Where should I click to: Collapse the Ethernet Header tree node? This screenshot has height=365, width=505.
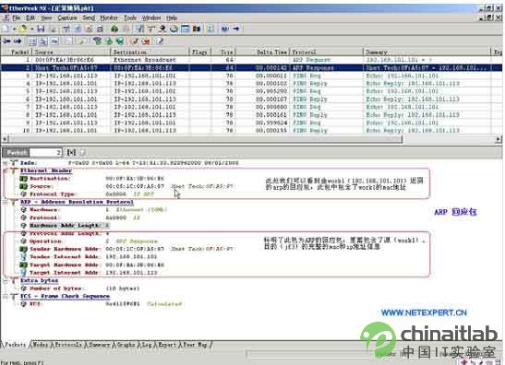click(6, 171)
